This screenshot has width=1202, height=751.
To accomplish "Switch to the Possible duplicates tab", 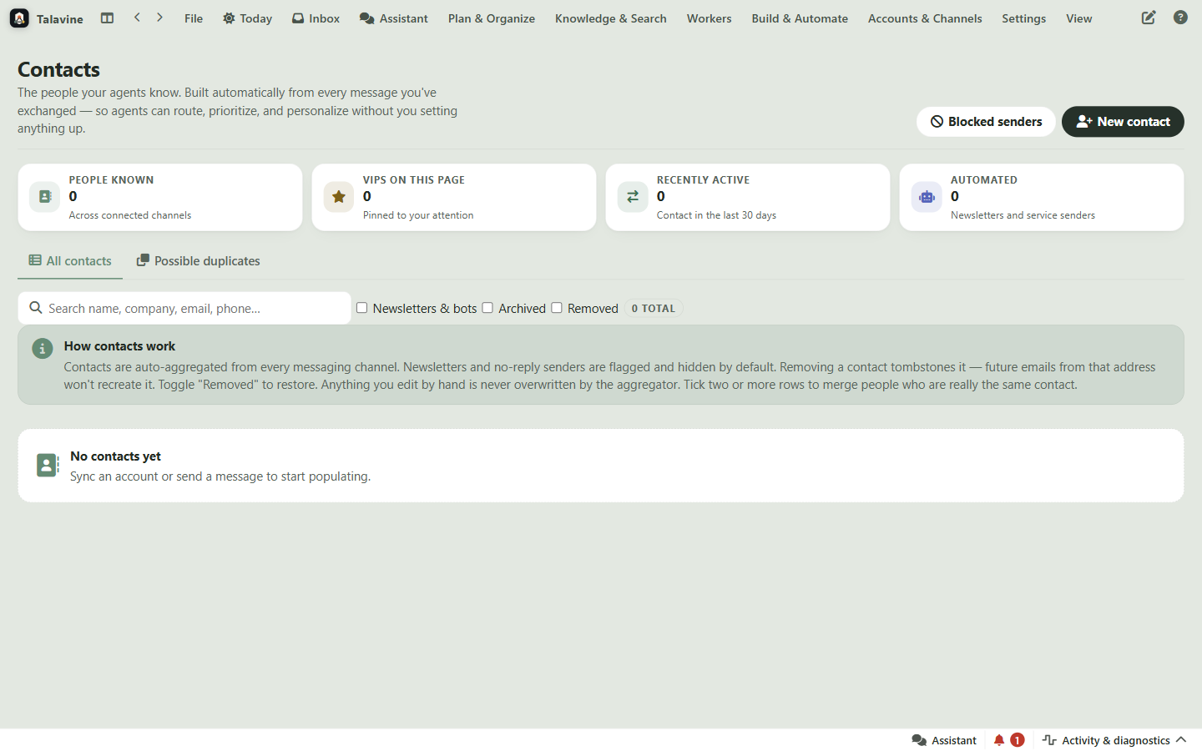I will point(199,261).
